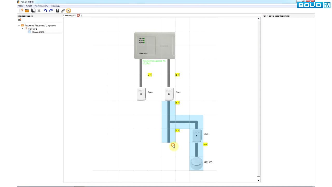The height and width of the screenshot is (187, 332).
Task: Click the 1 м label on left cable
Action: coord(150,75)
